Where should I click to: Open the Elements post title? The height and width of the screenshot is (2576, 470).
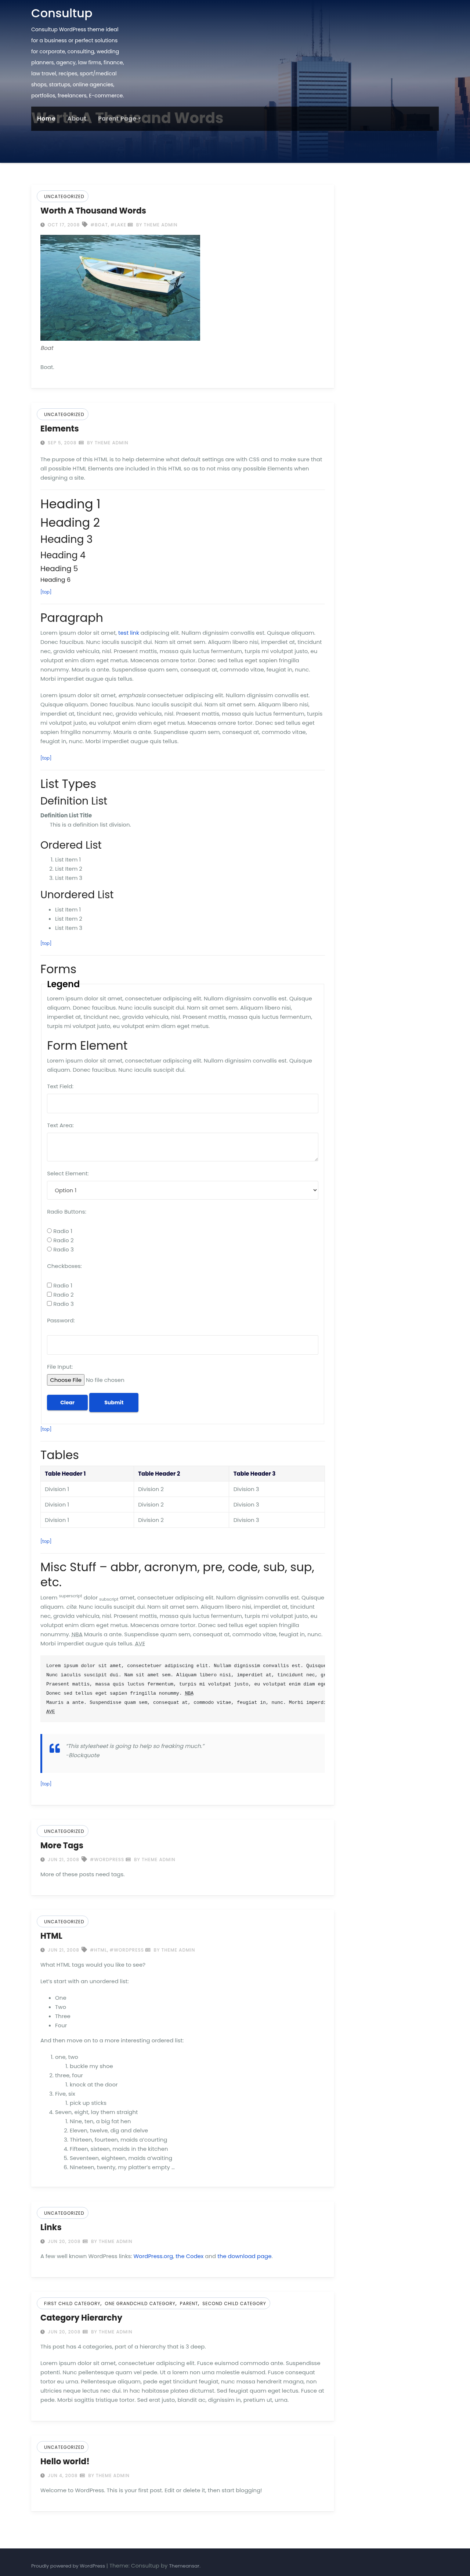click(59, 429)
